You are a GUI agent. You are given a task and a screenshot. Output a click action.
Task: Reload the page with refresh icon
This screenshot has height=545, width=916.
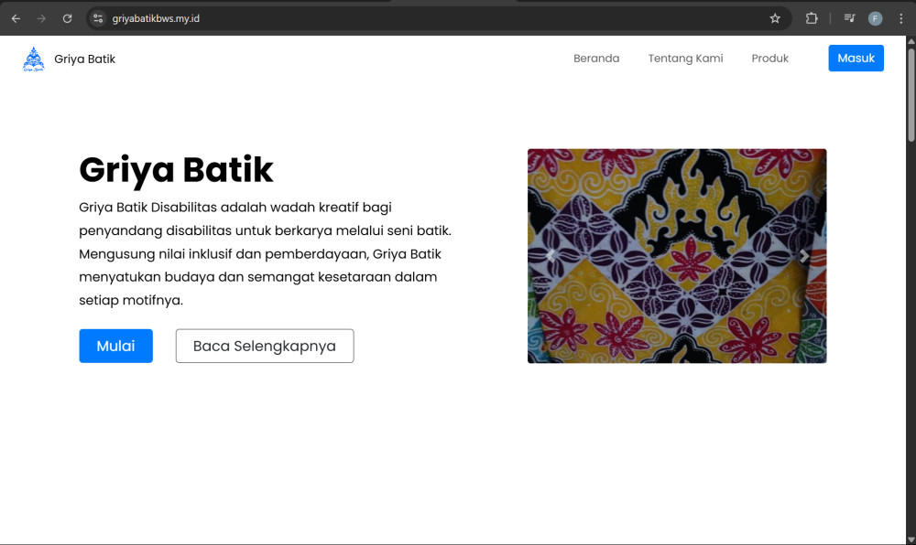click(67, 18)
